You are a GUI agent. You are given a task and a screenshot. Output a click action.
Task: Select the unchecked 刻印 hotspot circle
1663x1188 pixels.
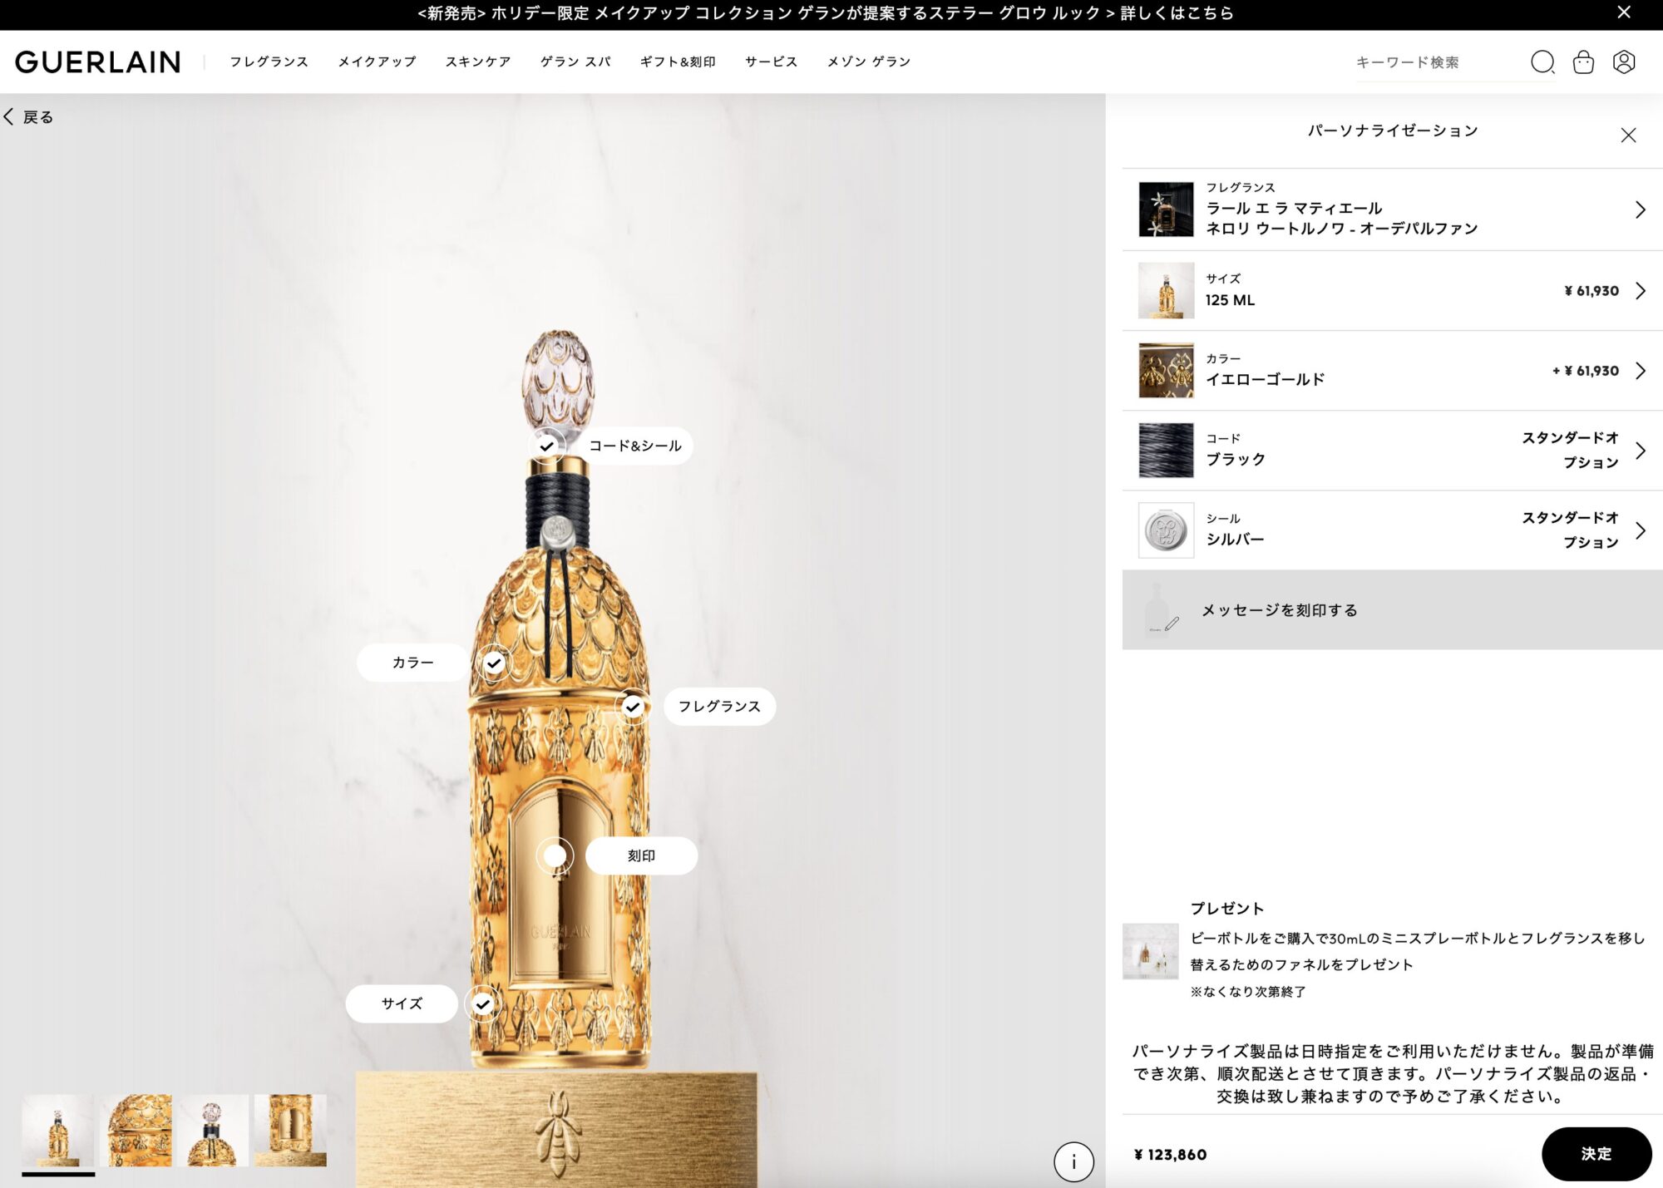[555, 855]
